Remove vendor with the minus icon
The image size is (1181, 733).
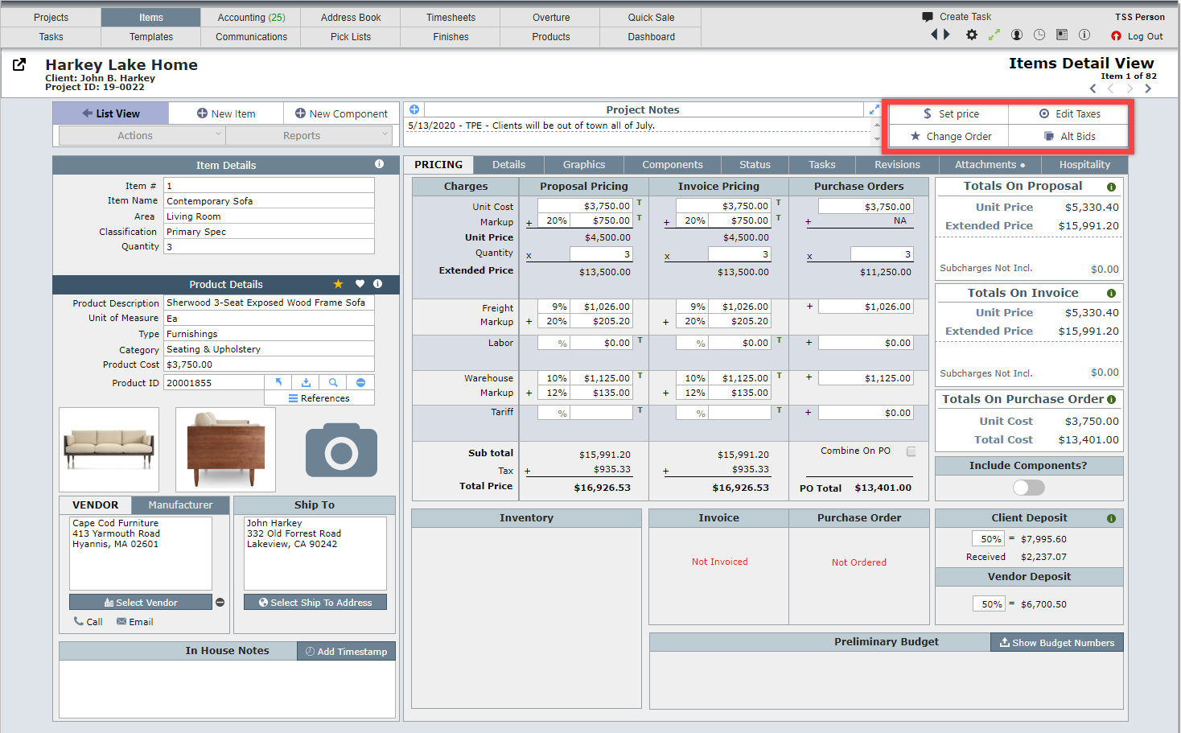point(220,603)
